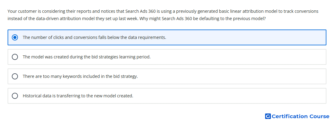
Task: Click empty area of highlighted first answer box
Action: tap(245, 37)
